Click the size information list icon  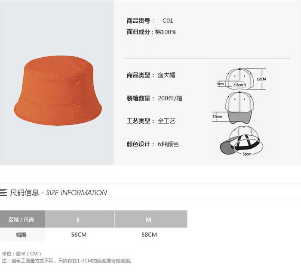[3, 193]
